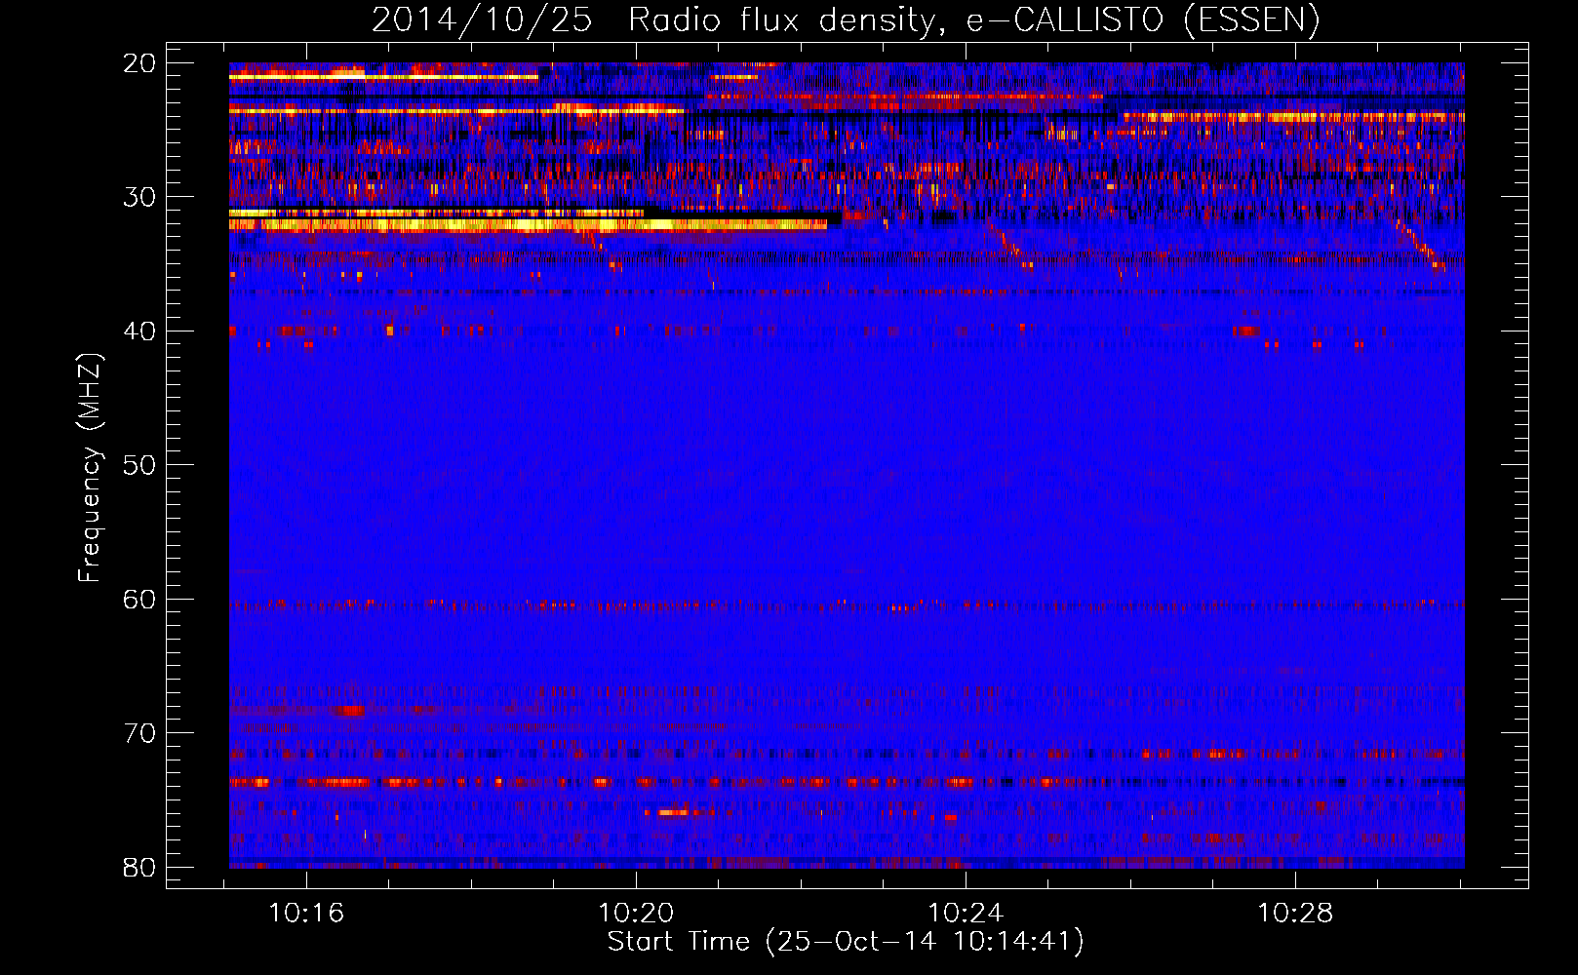Click the y-axis tick label '70'
This screenshot has height=975, width=1578.
point(139,733)
